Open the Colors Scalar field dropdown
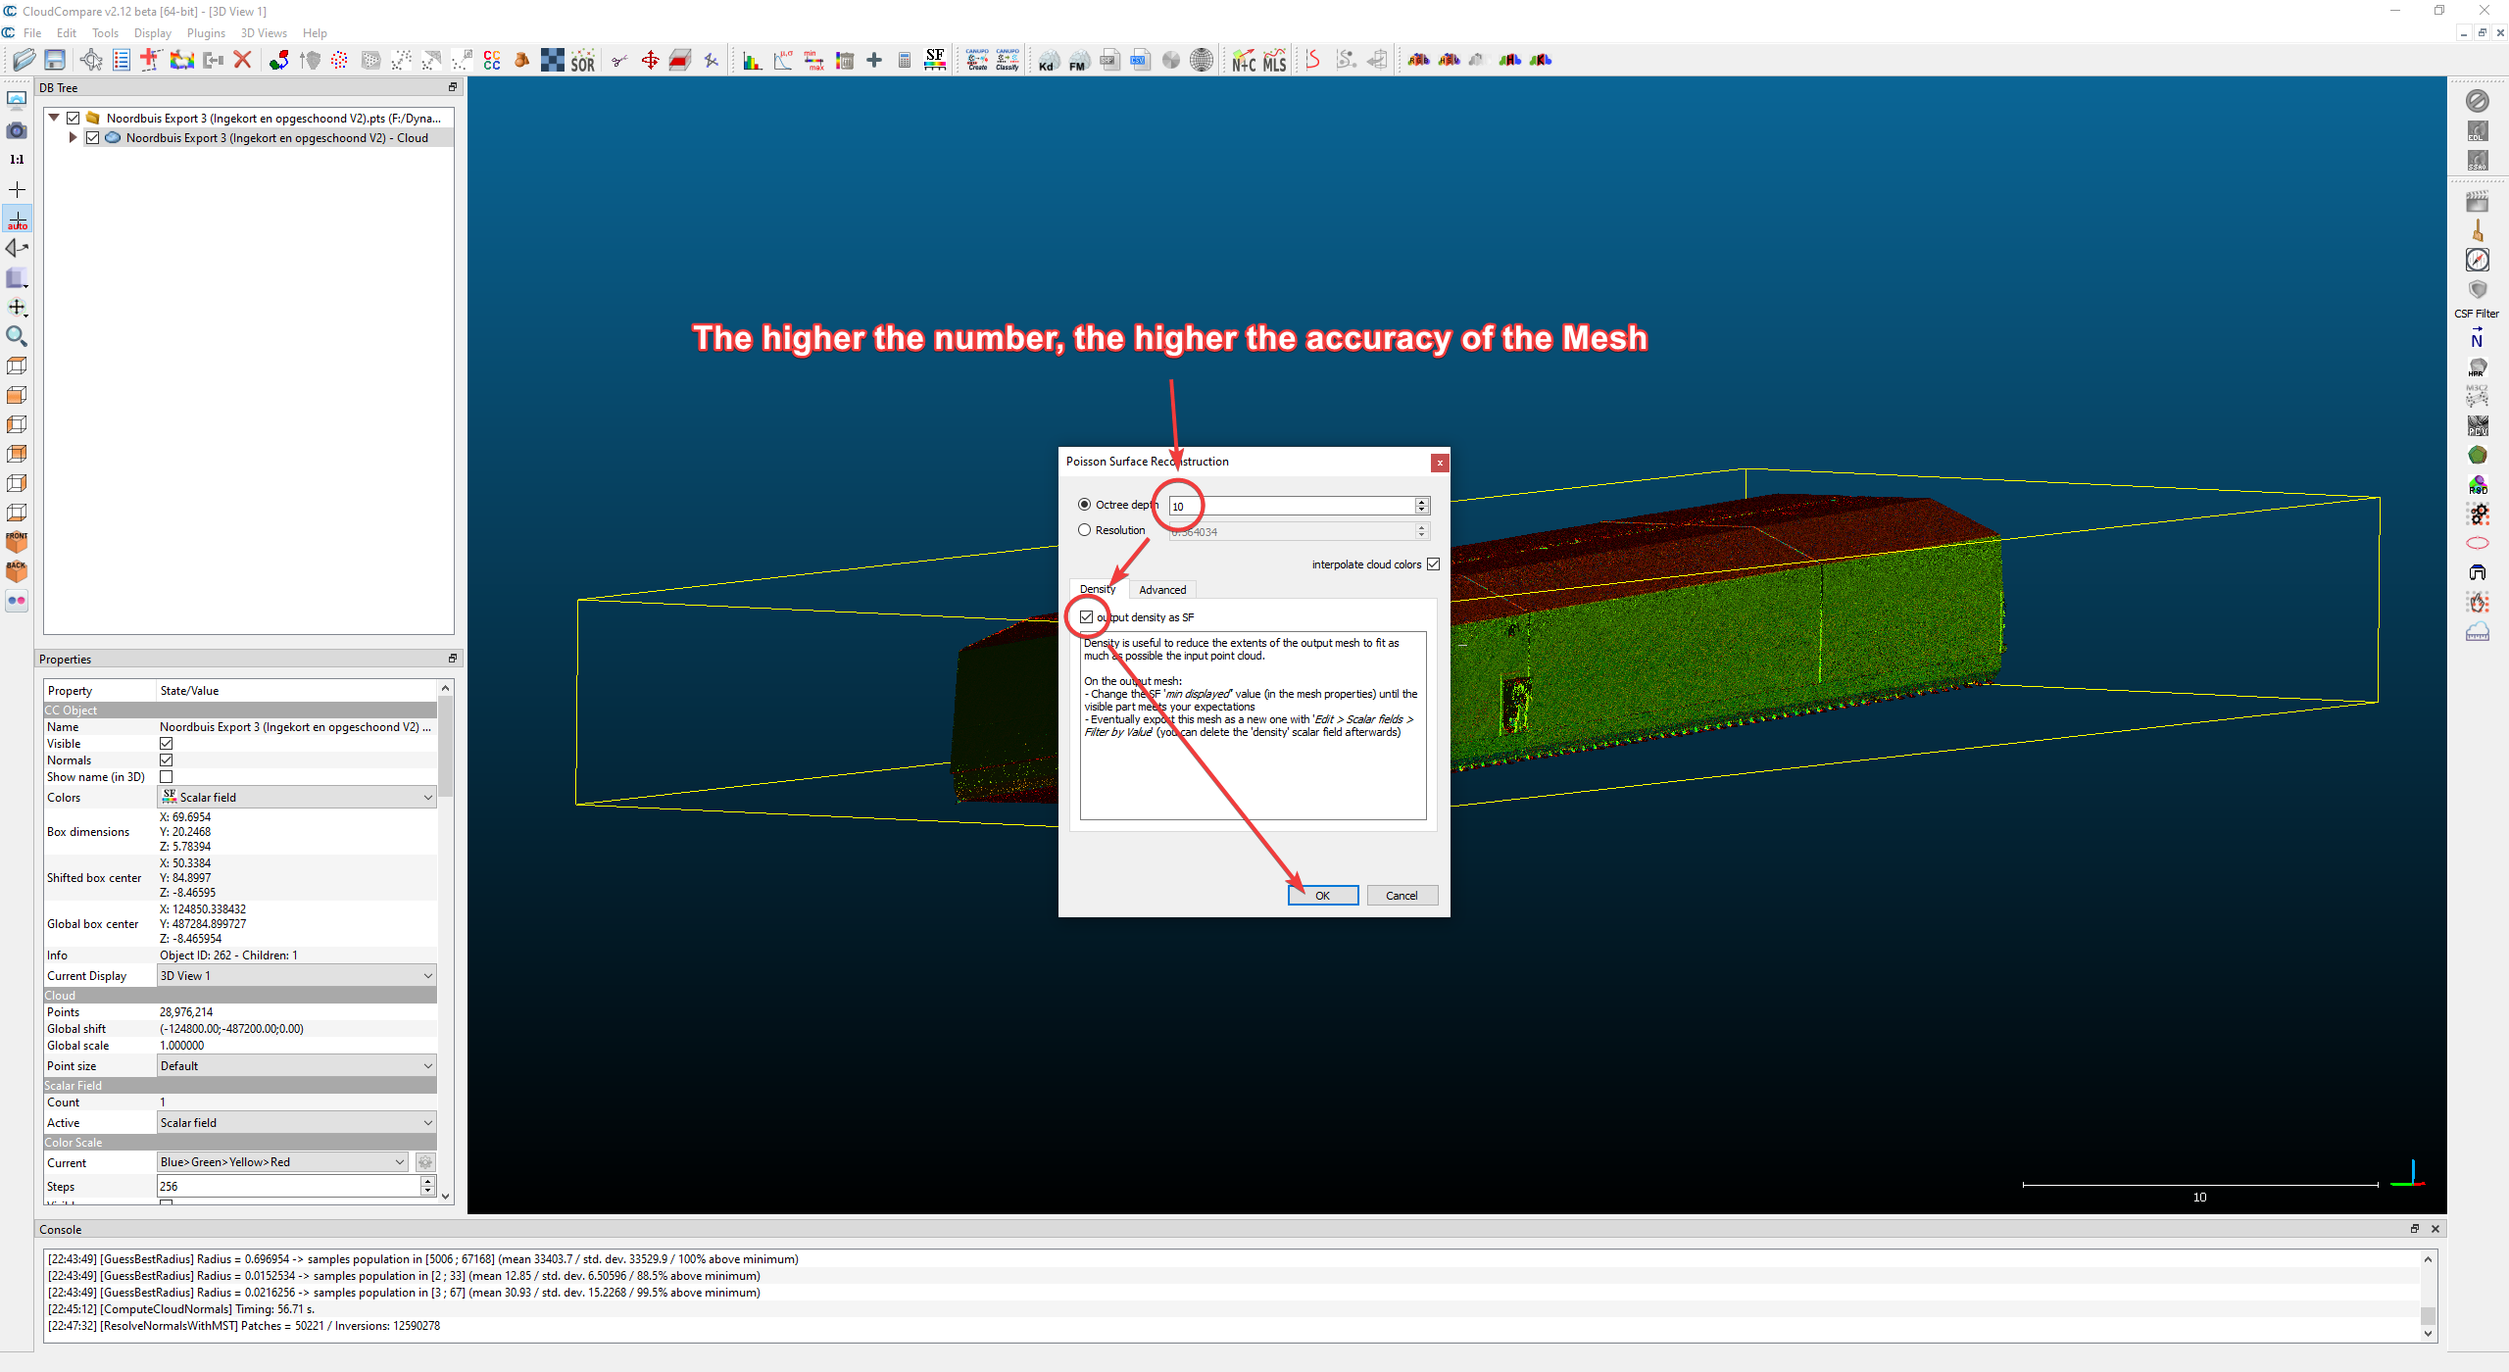Image resolution: width=2509 pixels, height=1372 pixels. (x=297, y=798)
